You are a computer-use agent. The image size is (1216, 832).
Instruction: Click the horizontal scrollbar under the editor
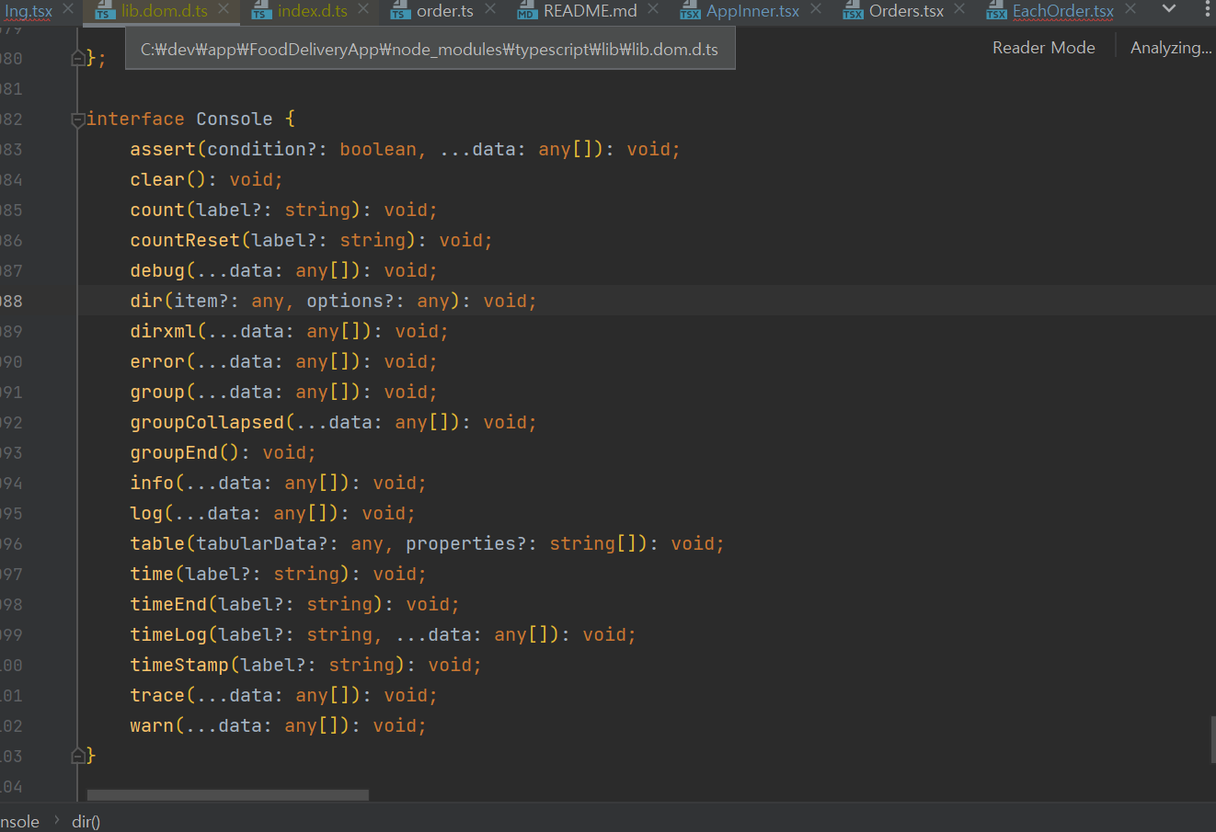[x=228, y=794]
